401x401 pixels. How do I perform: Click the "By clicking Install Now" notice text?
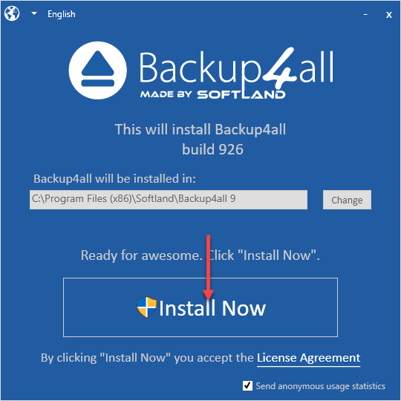pos(147,358)
